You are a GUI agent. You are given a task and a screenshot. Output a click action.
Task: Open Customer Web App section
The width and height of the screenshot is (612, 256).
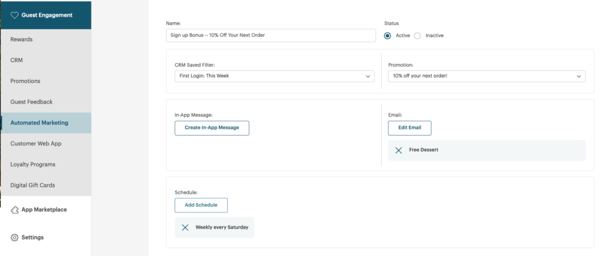[45, 144]
